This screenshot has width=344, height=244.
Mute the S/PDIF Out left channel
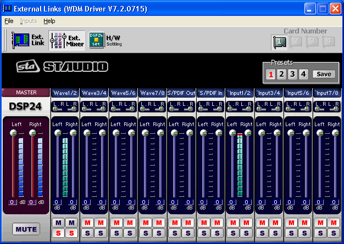[x=175, y=223]
